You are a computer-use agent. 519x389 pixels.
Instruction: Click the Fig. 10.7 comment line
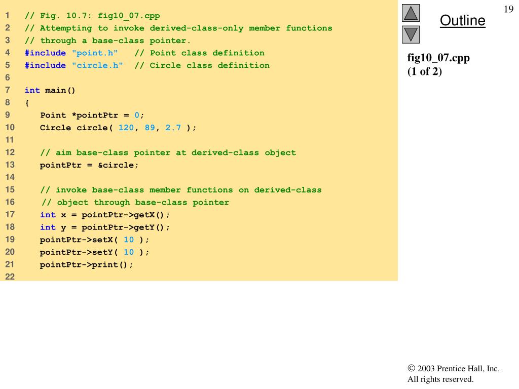coord(92,16)
